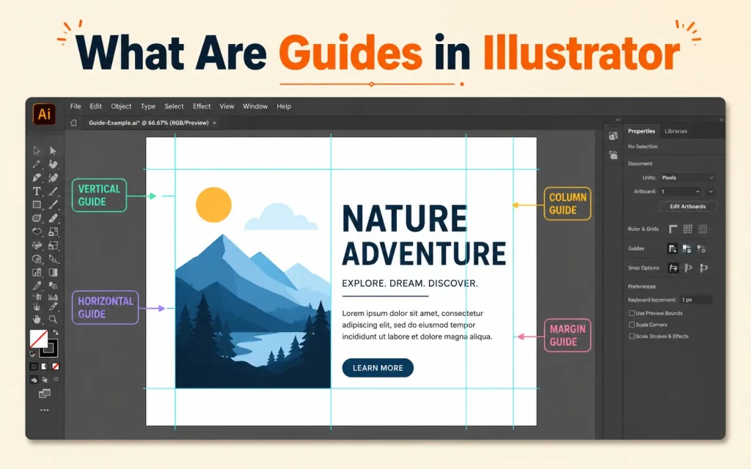This screenshot has width=751, height=469.
Task: Open the Effect menu
Action: click(x=202, y=106)
